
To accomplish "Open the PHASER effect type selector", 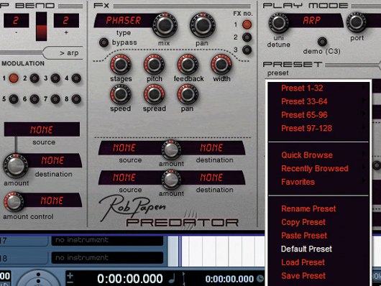I will (124, 20).
